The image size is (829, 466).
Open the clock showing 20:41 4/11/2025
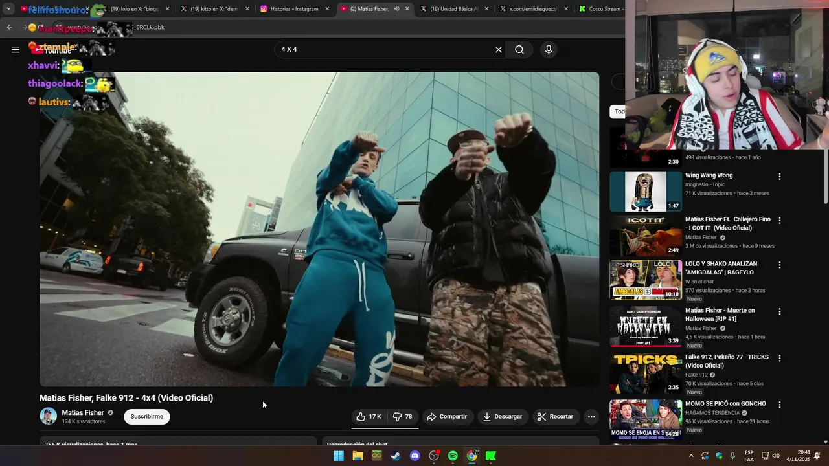[798, 456]
